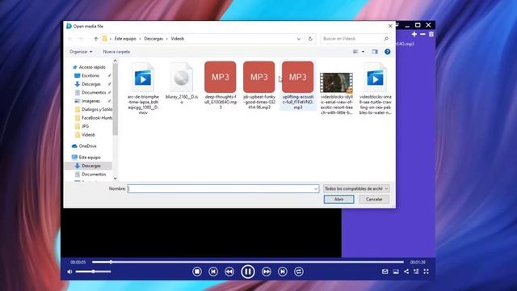Open the Organizar menu

pyautogui.click(x=81, y=52)
